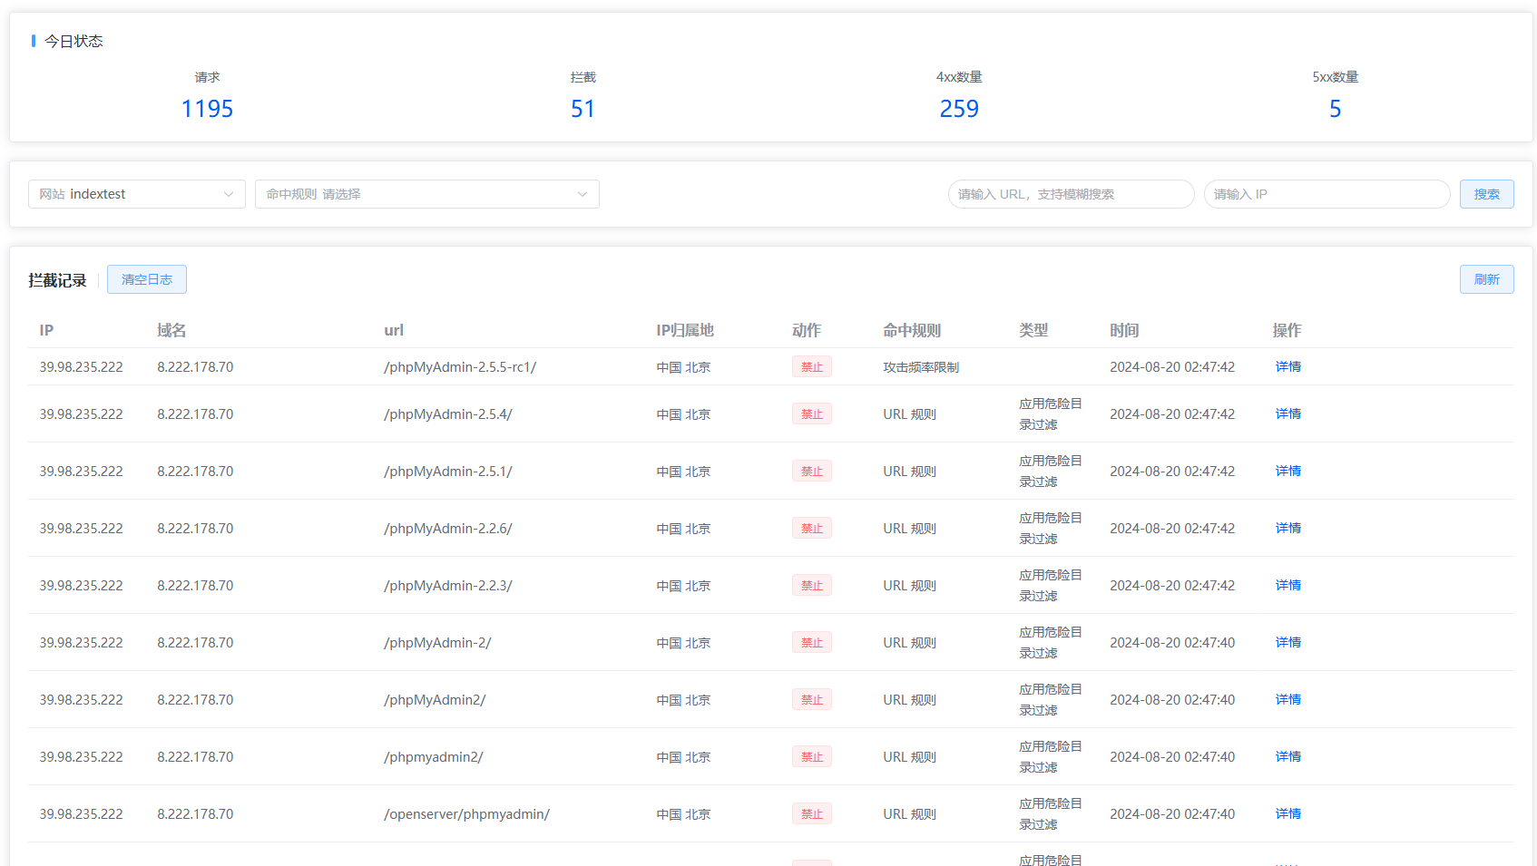
Task: Open 详情 for /phpMyAdmin-2/ row
Action: tap(1288, 642)
